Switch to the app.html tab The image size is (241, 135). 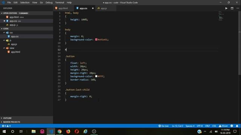[x=63, y=8]
